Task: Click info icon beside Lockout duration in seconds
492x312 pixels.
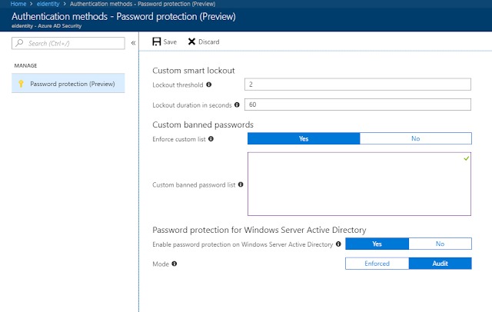Action: tap(237, 105)
